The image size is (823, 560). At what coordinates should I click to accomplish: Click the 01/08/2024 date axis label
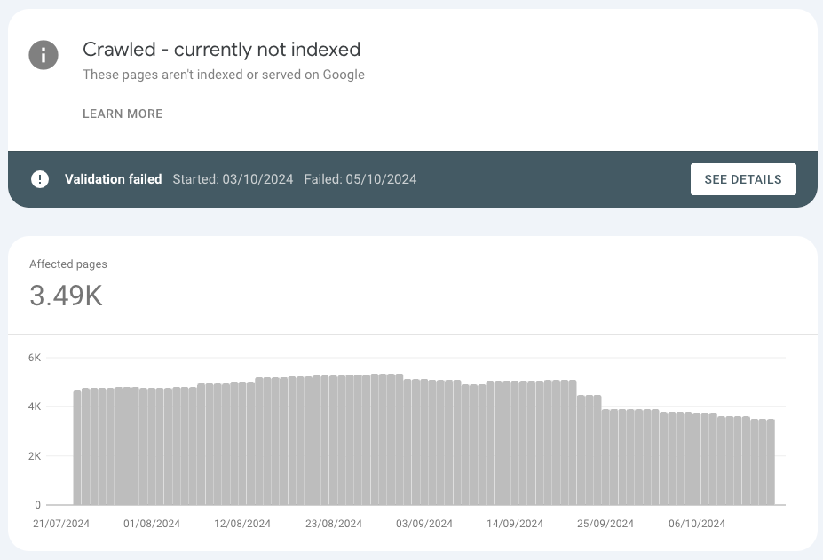click(x=152, y=524)
